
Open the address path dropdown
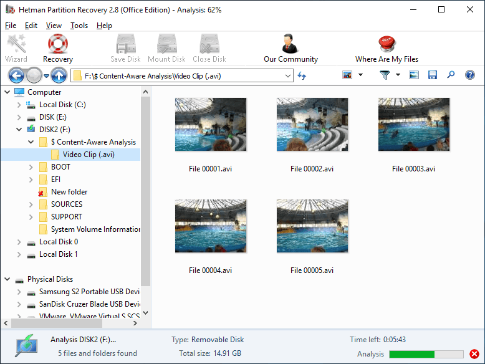(288, 76)
